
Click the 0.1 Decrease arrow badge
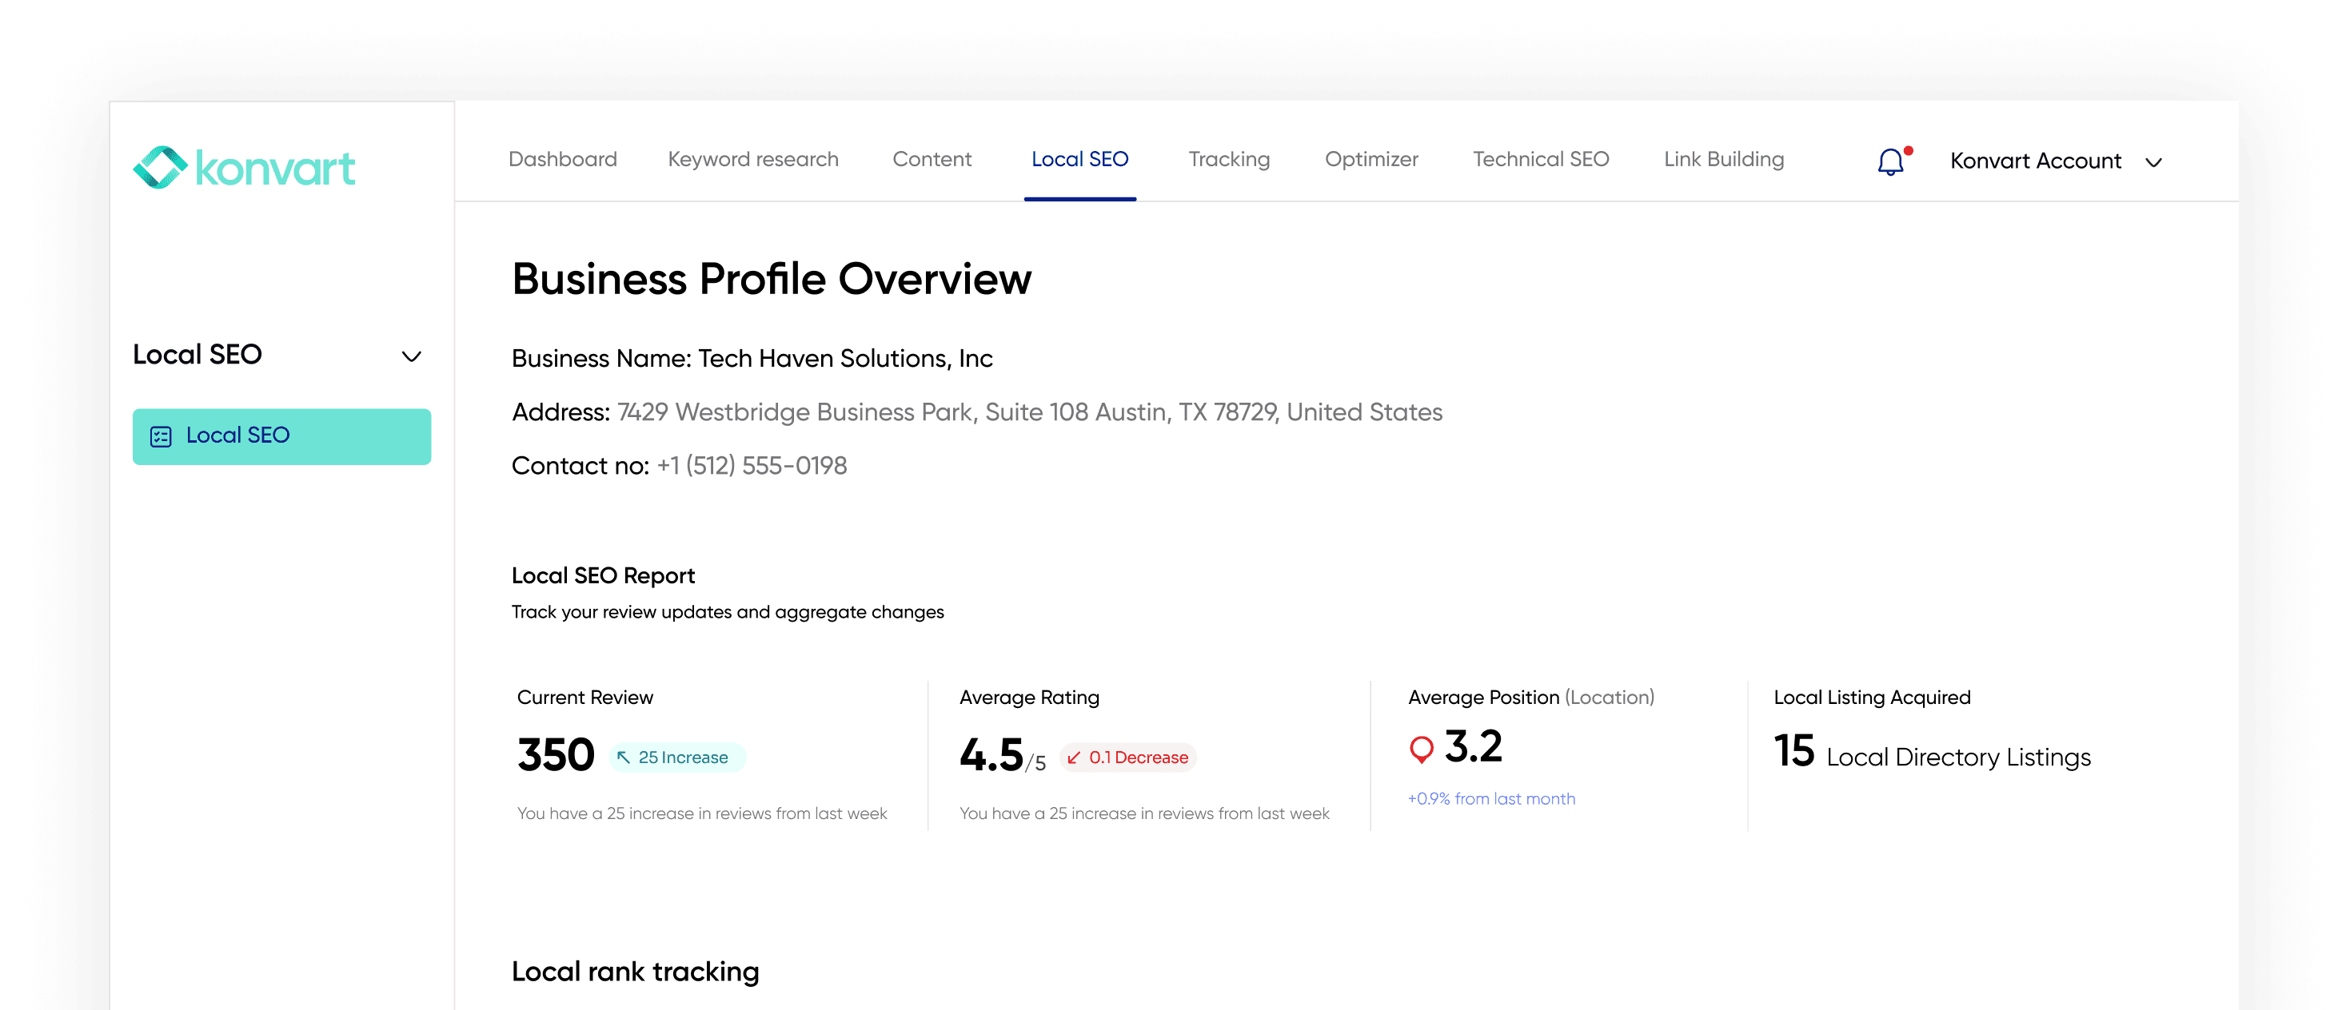(x=1075, y=757)
